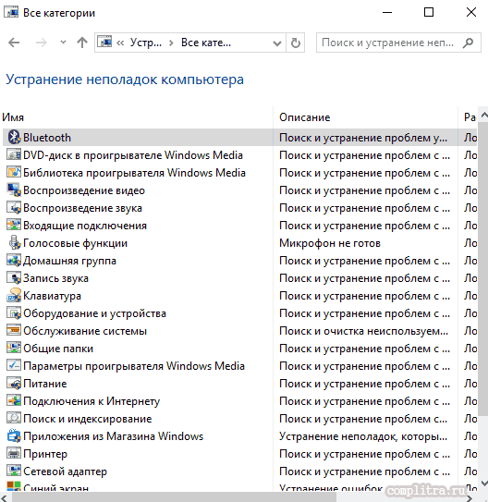Click the 'Устранение неполадок компьютера' heading
The width and height of the screenshot is (488, 502).
(x=125, y=80)
